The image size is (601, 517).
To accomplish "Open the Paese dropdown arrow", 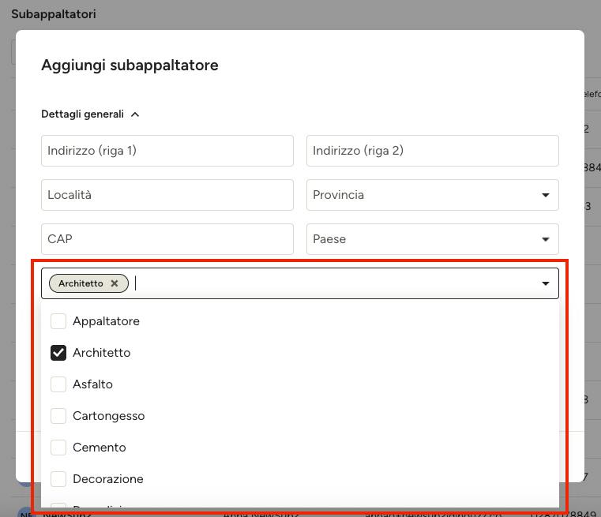I will tap(546, 239).
